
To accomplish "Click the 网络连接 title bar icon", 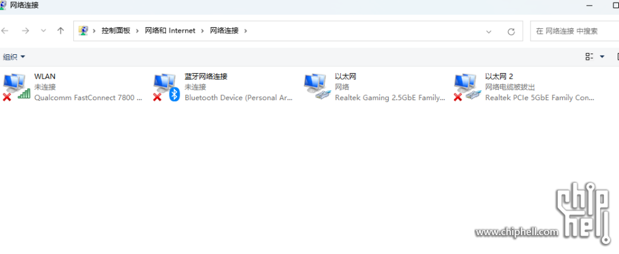I will 3,5.
